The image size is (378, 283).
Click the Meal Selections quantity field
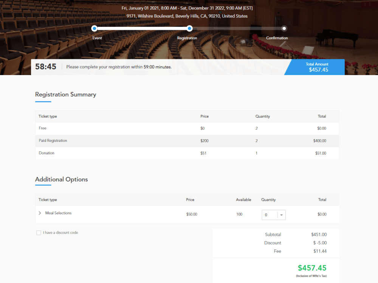[274, 215]
